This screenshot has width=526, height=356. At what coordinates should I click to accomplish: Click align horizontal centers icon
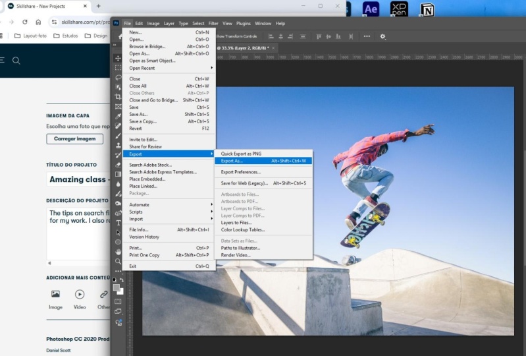(x=281, y=36)
